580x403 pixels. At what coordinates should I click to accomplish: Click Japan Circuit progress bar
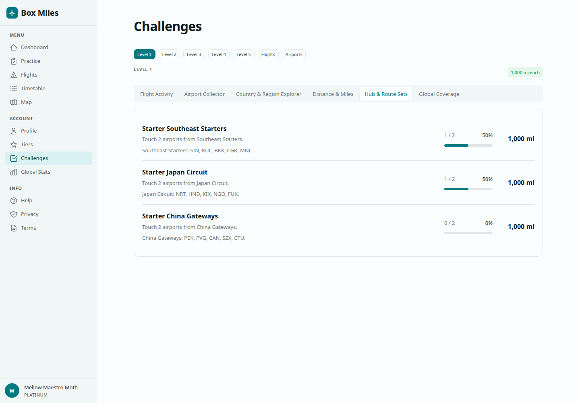coord(468,189)
